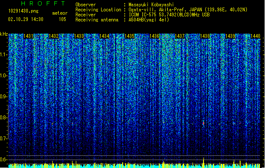Click time marker 1433
Viewport: 265px width, 168px height.
tap(79, 36)
